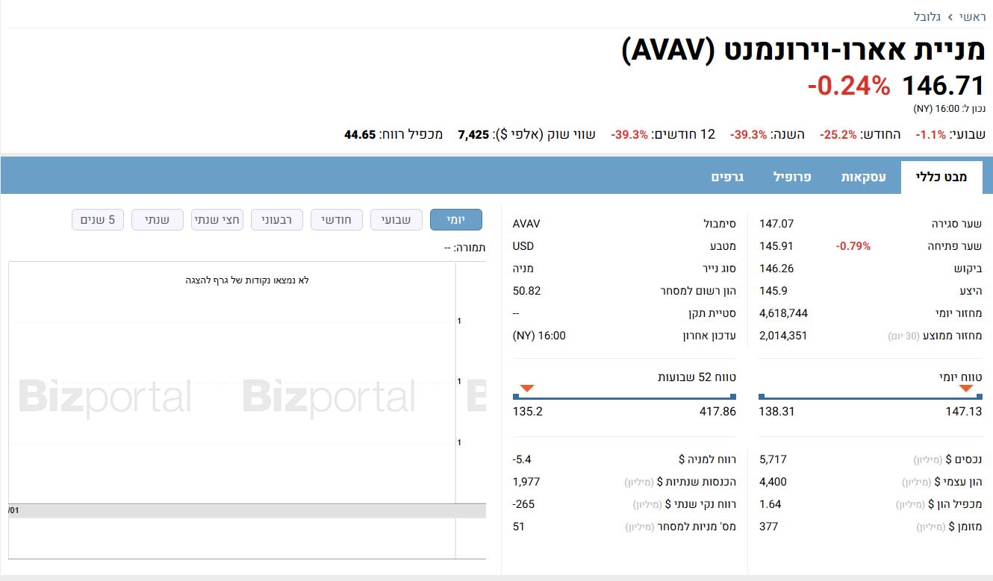Click the שער פתיחה value 145.91
Image resolution: width=993 pixels, height=581 pixels.
(776, 246)
